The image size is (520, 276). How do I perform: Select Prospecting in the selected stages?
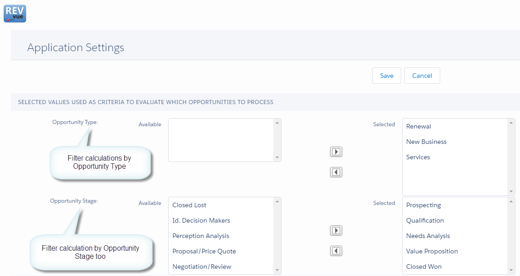[x=423, y=205]
